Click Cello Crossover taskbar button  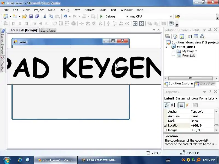(x=99, y=160)
